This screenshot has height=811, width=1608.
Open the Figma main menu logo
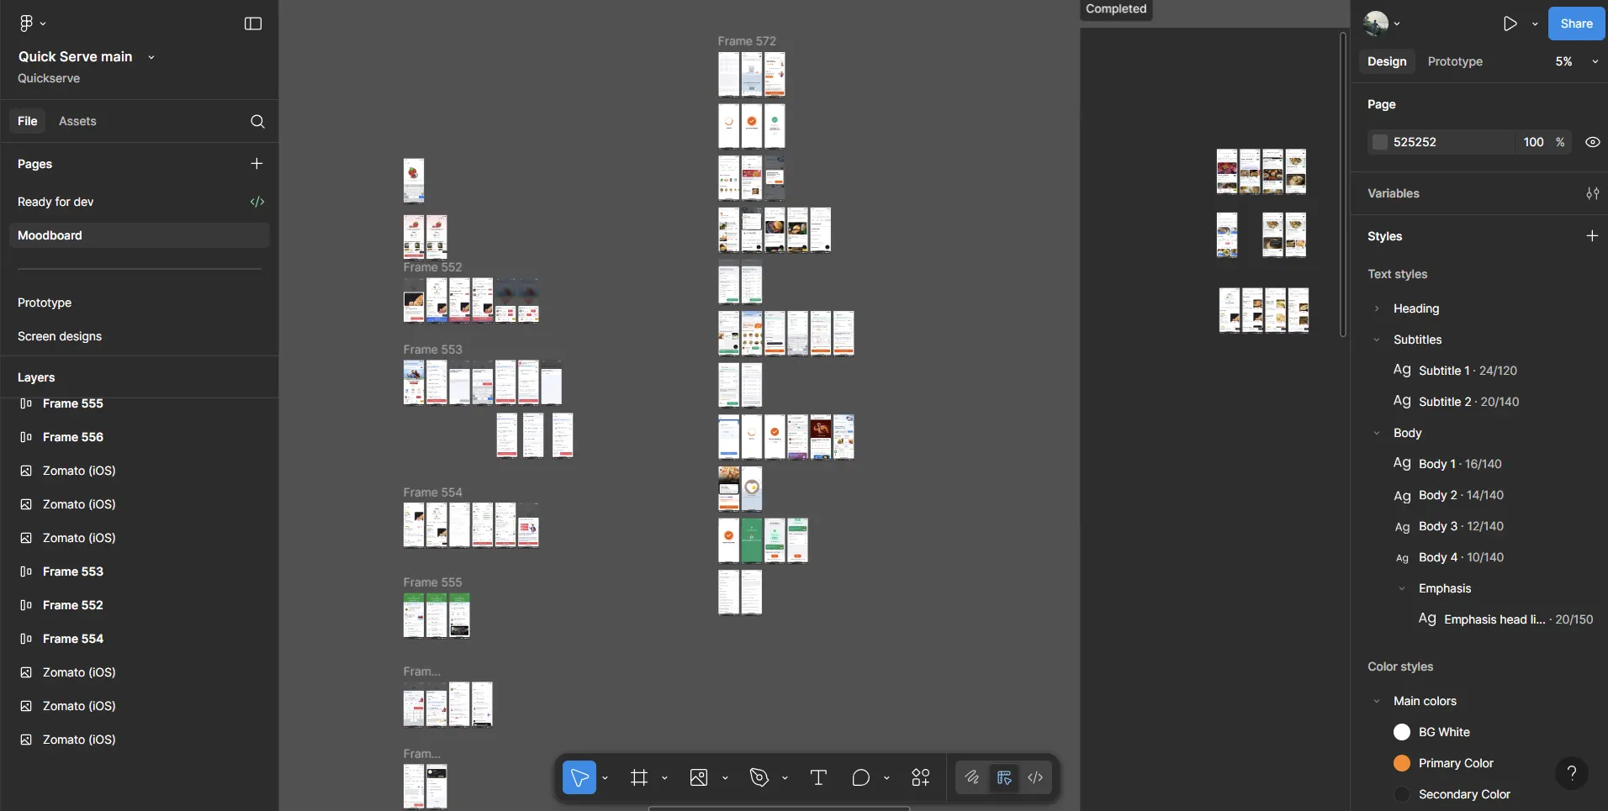click(26, 24)
